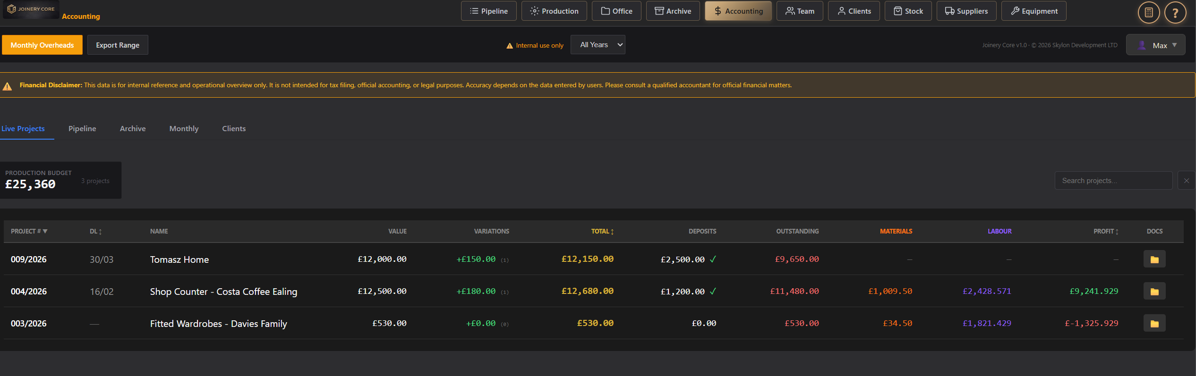1196x376 pixels.
Task: Click the Monthly Overheads button
Action: (x=42, y=45)
